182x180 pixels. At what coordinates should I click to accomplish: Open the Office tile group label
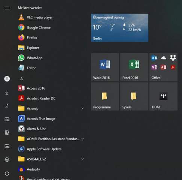pos(156,78)
